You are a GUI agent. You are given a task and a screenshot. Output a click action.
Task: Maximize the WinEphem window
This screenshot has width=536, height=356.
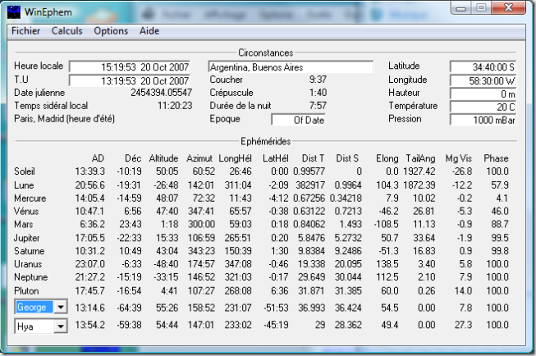coord(480,9)
